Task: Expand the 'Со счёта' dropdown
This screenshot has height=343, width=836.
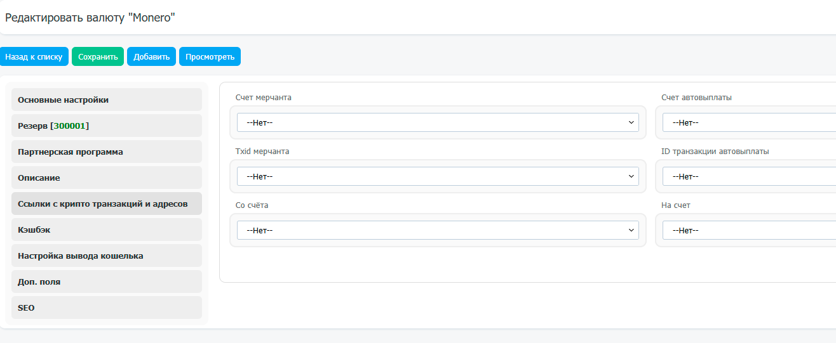Action: [x=438, y=230]
